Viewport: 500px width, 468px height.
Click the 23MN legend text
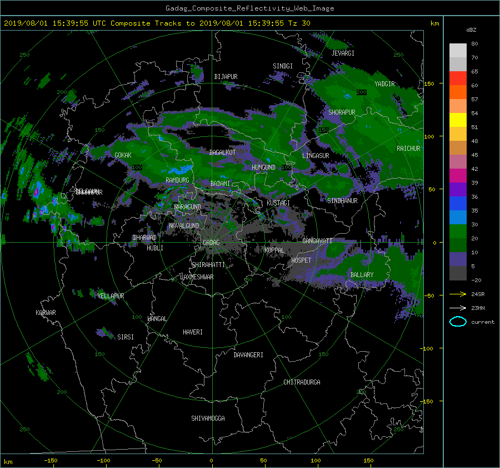[x=478, y=308]
